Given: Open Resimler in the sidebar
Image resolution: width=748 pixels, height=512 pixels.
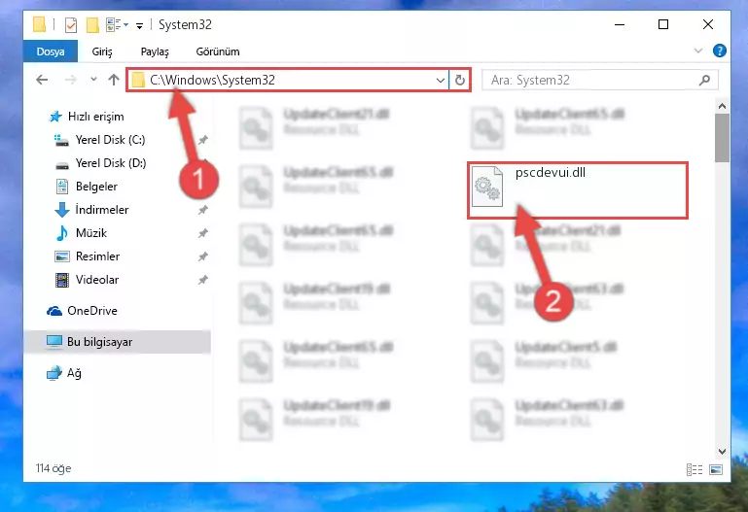Looking at the screenshot, I should pyautogui.click(x=88, y=256).
